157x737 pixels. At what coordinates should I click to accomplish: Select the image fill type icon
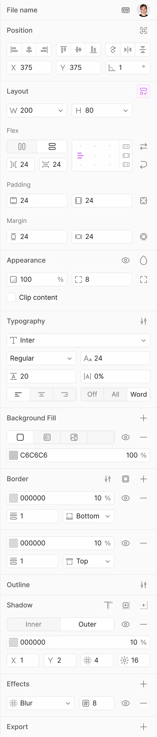pos(74,437)
